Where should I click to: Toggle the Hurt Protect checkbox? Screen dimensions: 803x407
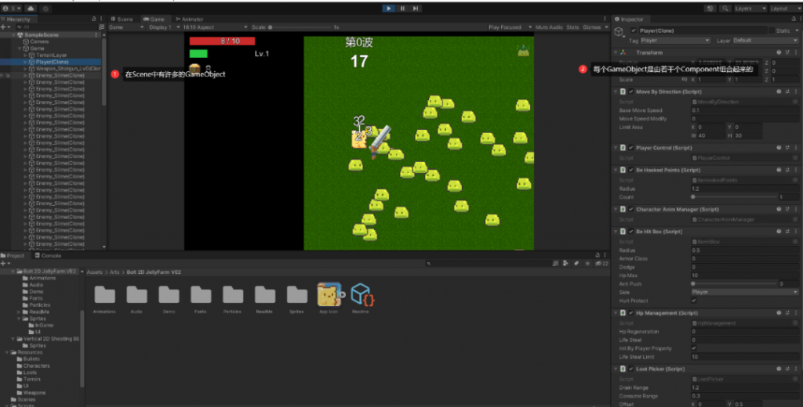tap(694, 301)
